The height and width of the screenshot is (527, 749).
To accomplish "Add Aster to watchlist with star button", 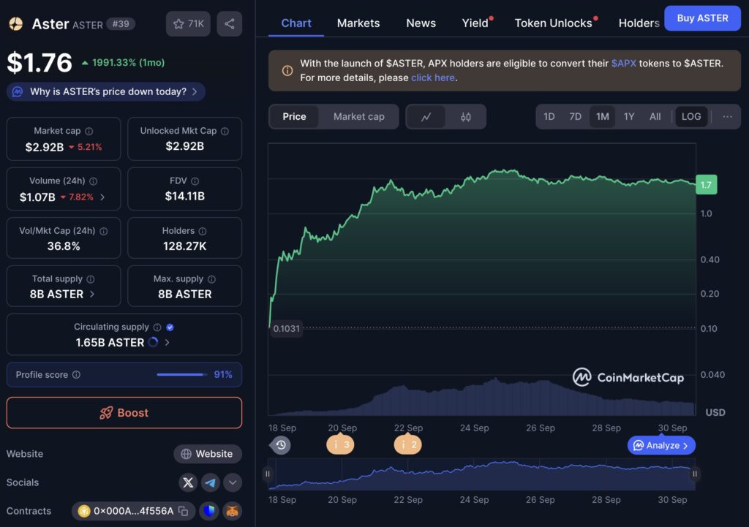I will 188,24.
